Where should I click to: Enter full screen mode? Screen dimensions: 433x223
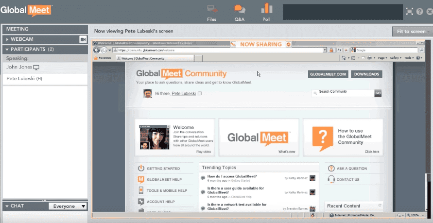tap(410, 11)
